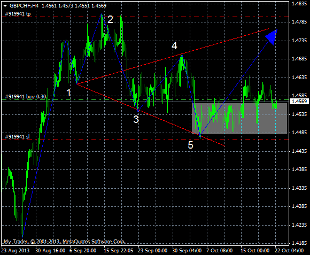Click the 7 Oct 08:00 time label
This screenshot has width=310, height=255.
(220, 251)
